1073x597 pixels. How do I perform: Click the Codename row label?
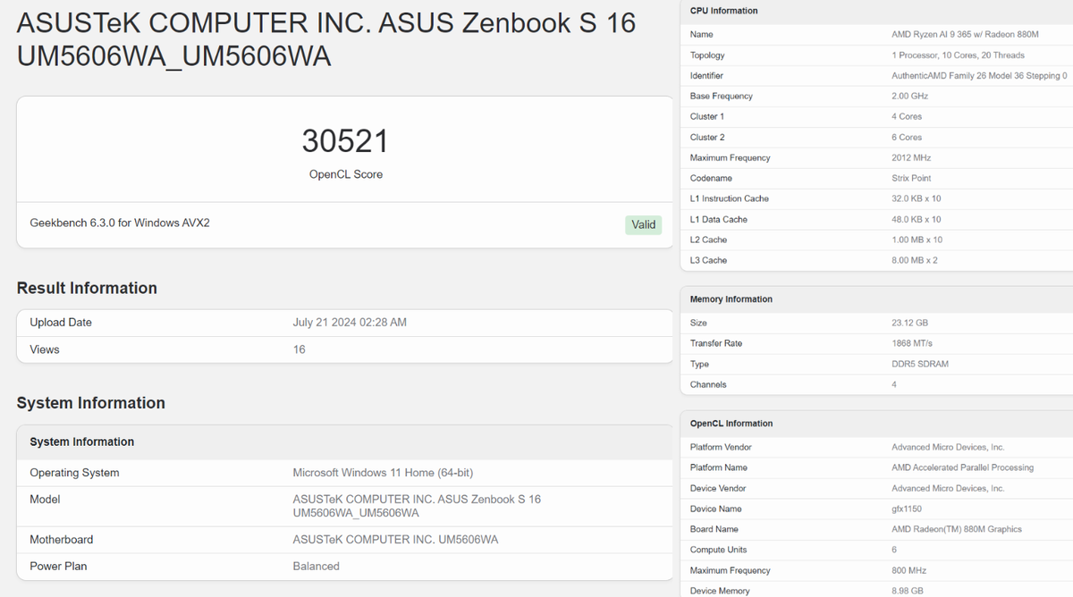[x=711, y=178]
